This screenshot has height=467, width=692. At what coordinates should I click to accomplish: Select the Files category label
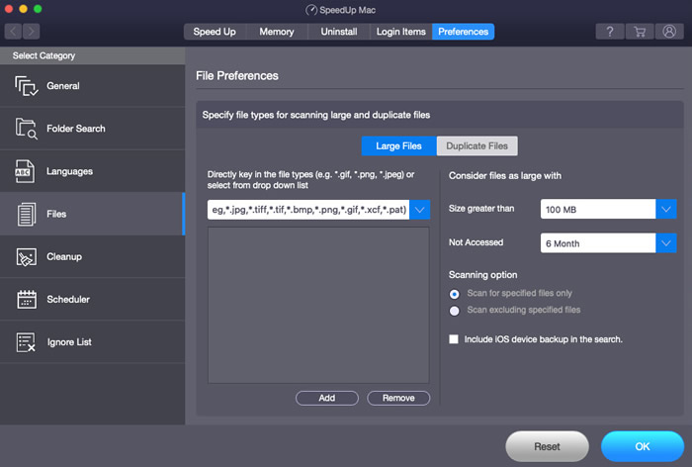(56, 214)
